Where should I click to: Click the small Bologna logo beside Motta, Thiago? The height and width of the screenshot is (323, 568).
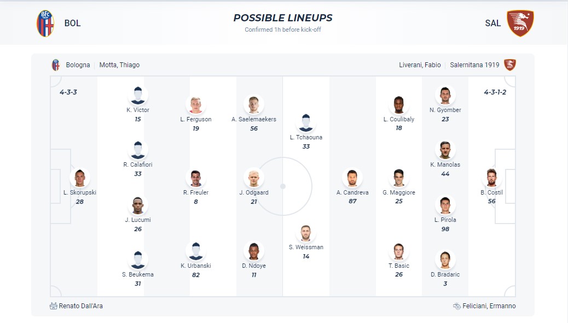click(55, 65)
